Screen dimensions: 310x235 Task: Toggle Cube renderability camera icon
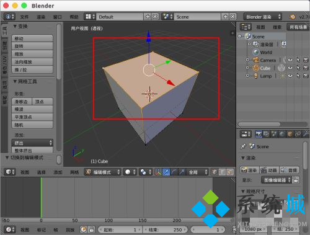pyautogui.click(x=306, y=68)
